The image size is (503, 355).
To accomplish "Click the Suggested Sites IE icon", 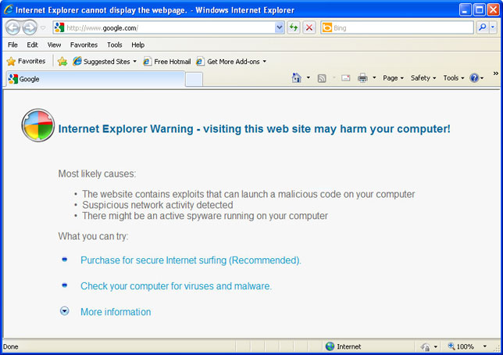I will pyautogui.click(x=77, y=61).
